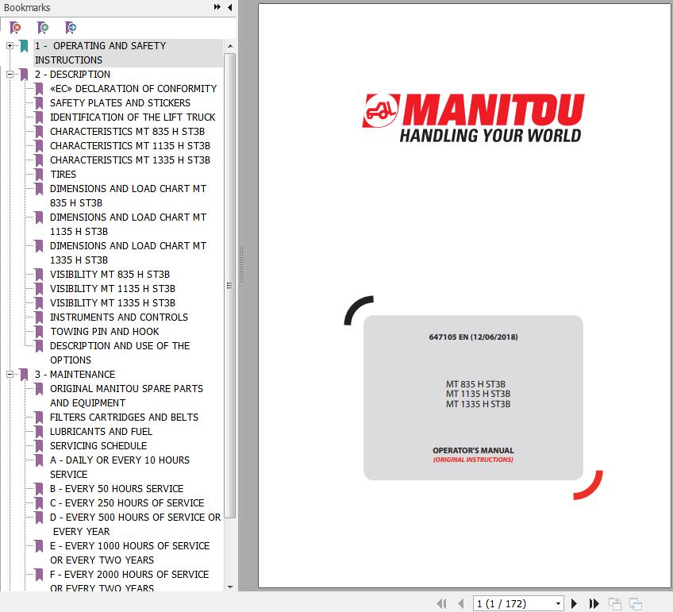Click the bookmark scrollbar up arrow
Image resolution: width=673 pixels, height=612 pixels.
tap(230, 46)
